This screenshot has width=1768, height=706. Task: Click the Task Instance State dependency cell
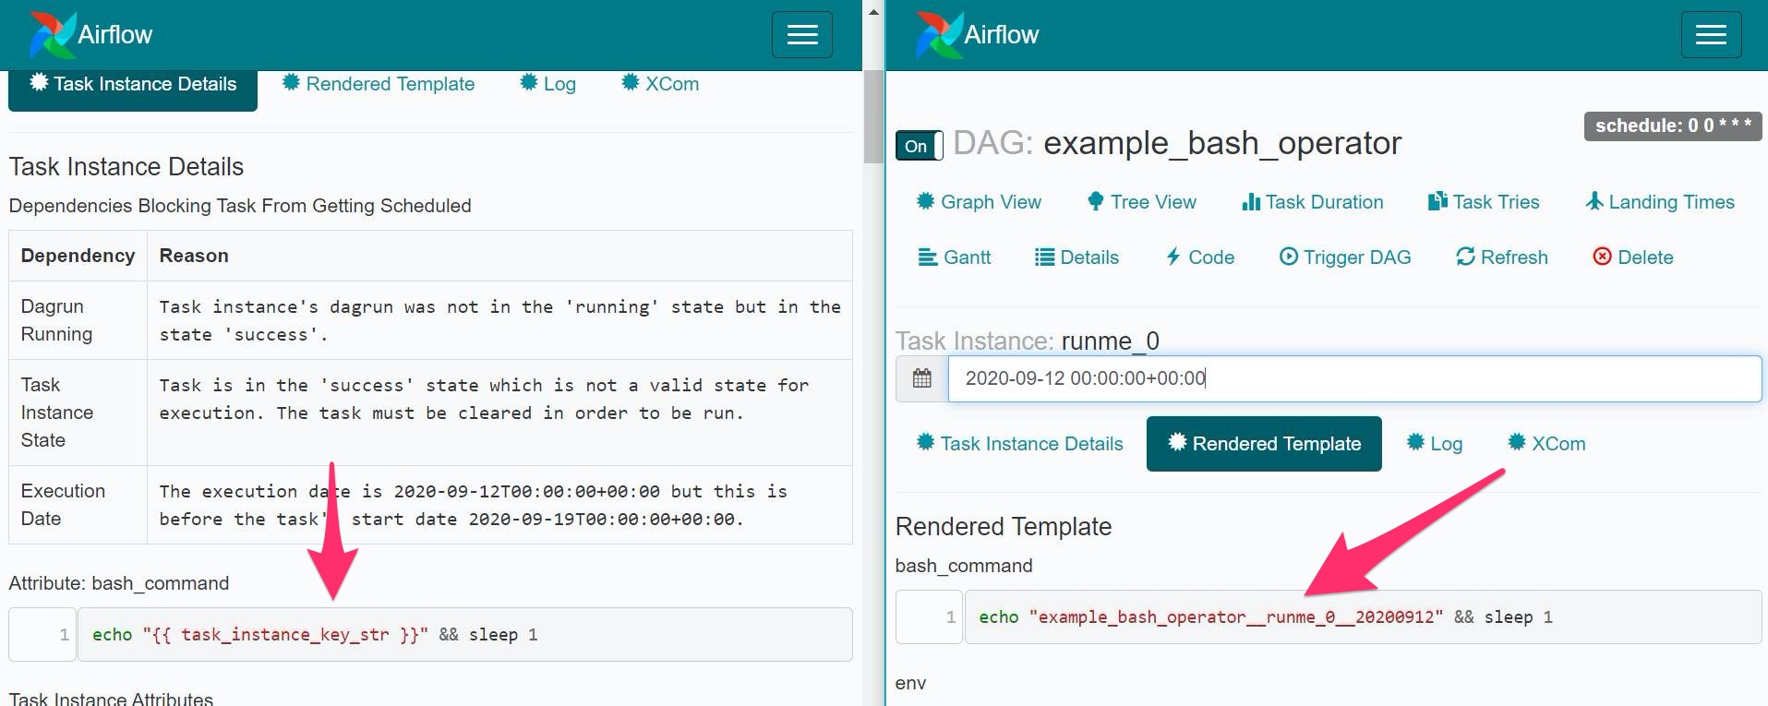coord(78,413)
